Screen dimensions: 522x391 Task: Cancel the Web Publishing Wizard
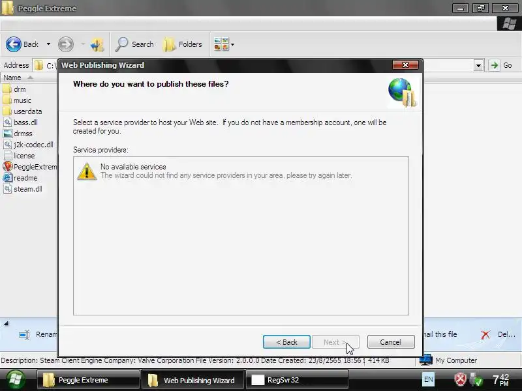tap(391, 341)
